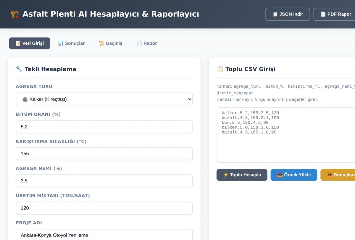Click the Üretim Miktarı input field
355x240 pixels.
[104, 208]
